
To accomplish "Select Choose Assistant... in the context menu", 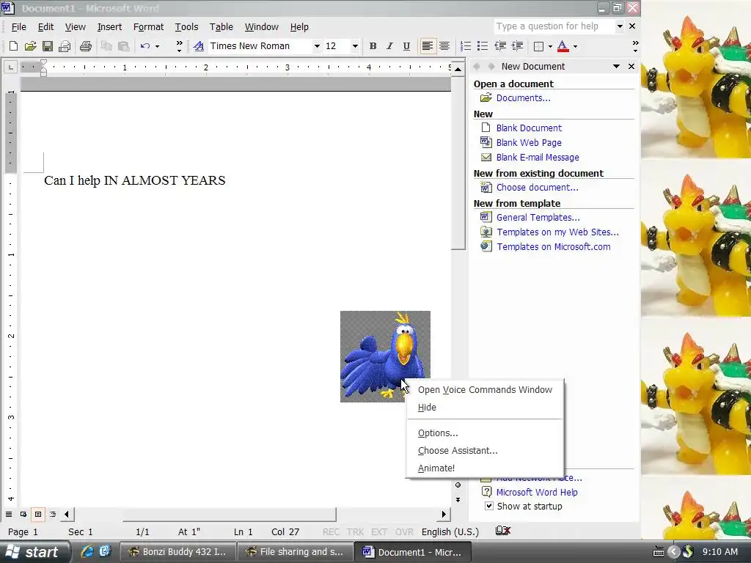I will click(x=485, y=451).
